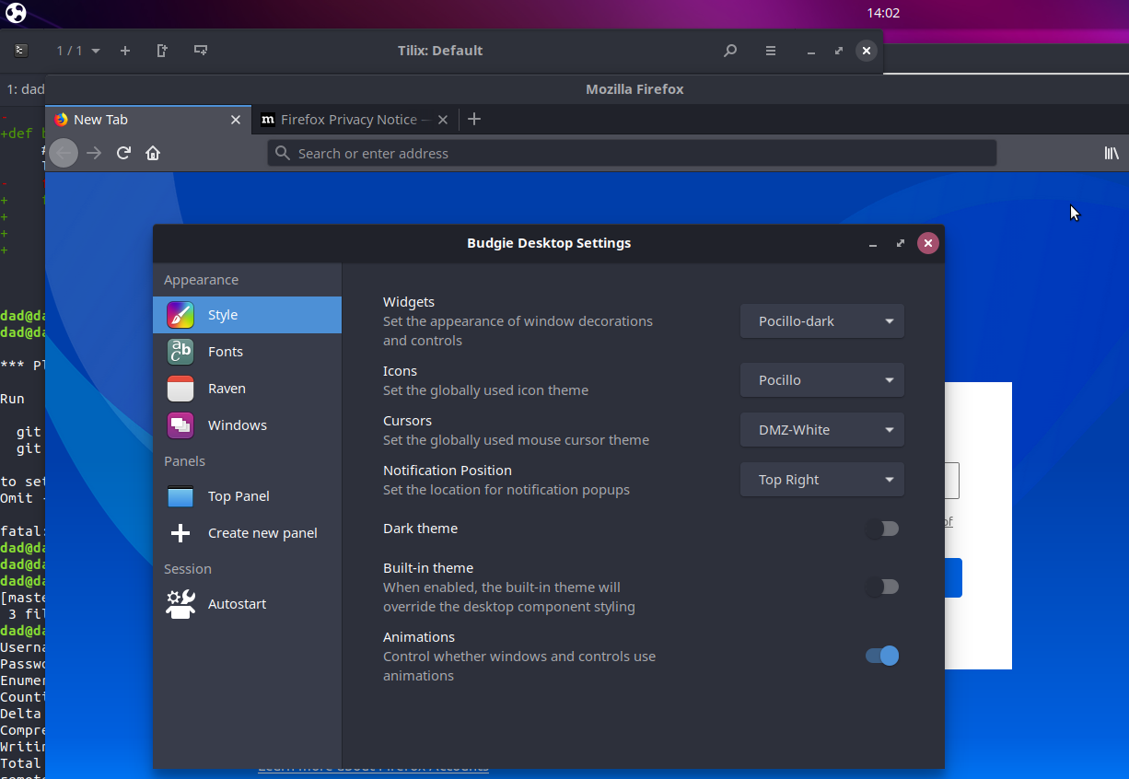Screen dimensions: 1129x779
Task: Maximize the Budgie Desktop Settings window
Action: tap(901, 244)
